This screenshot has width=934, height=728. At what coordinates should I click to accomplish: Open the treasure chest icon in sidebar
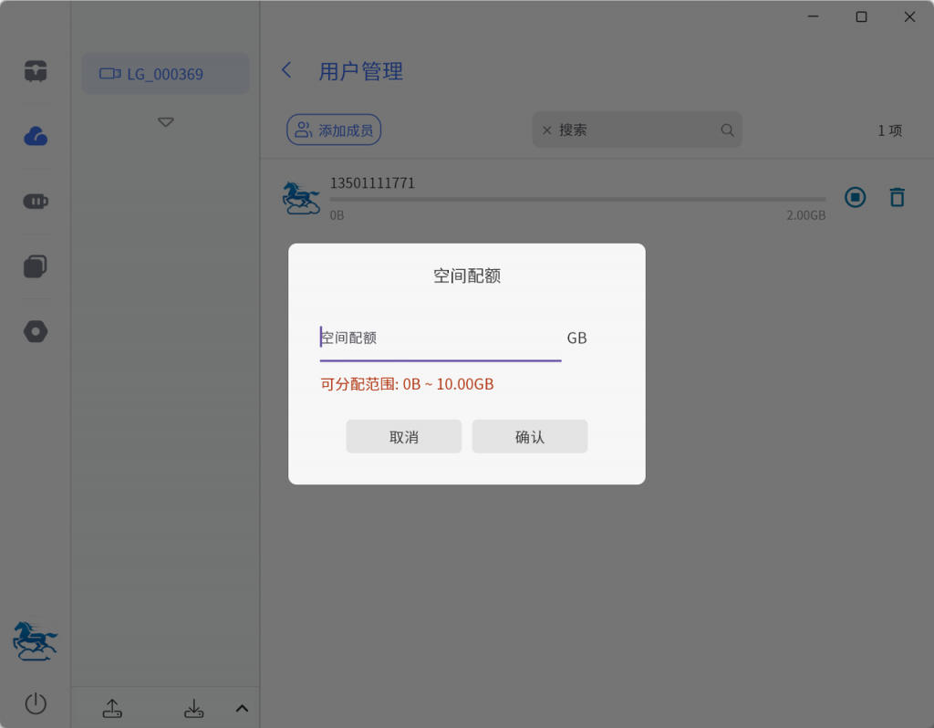[x=36, y=71]
